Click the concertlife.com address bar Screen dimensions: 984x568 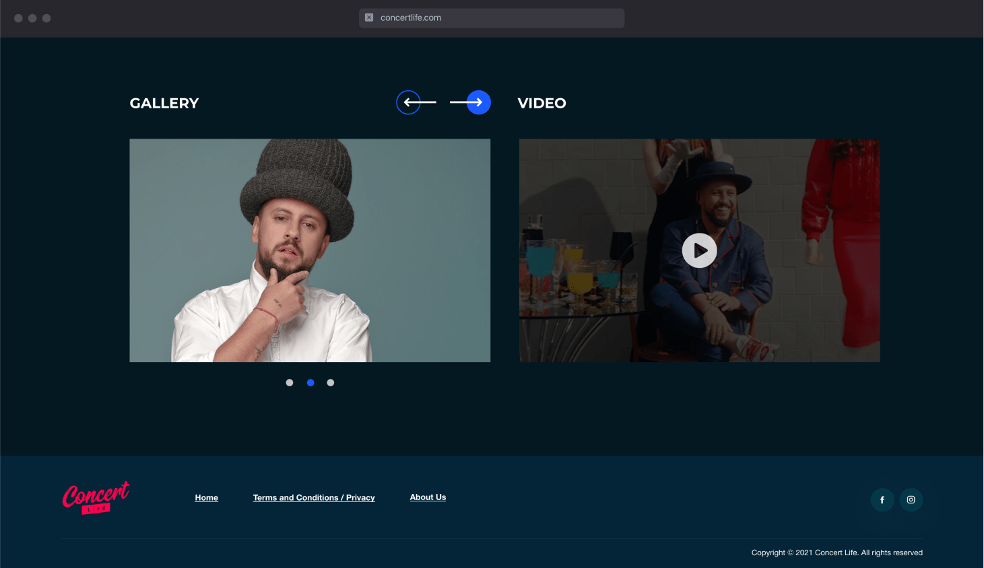tap(492, 18)
